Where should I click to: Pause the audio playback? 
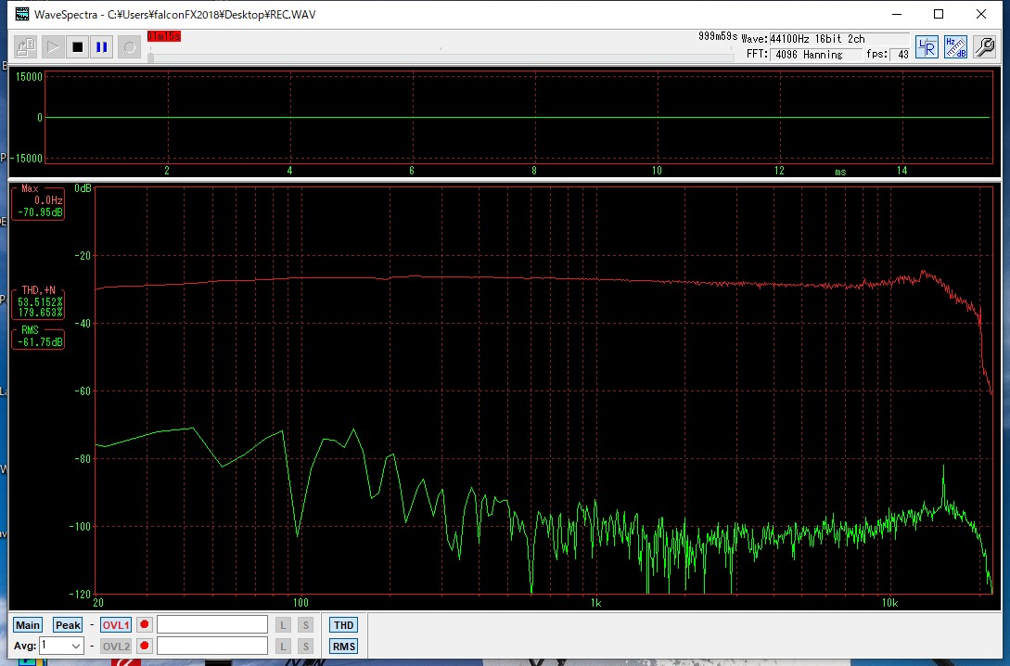(103, 46)
